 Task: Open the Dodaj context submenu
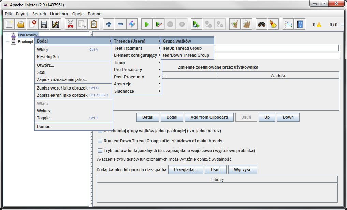(74, 41)
